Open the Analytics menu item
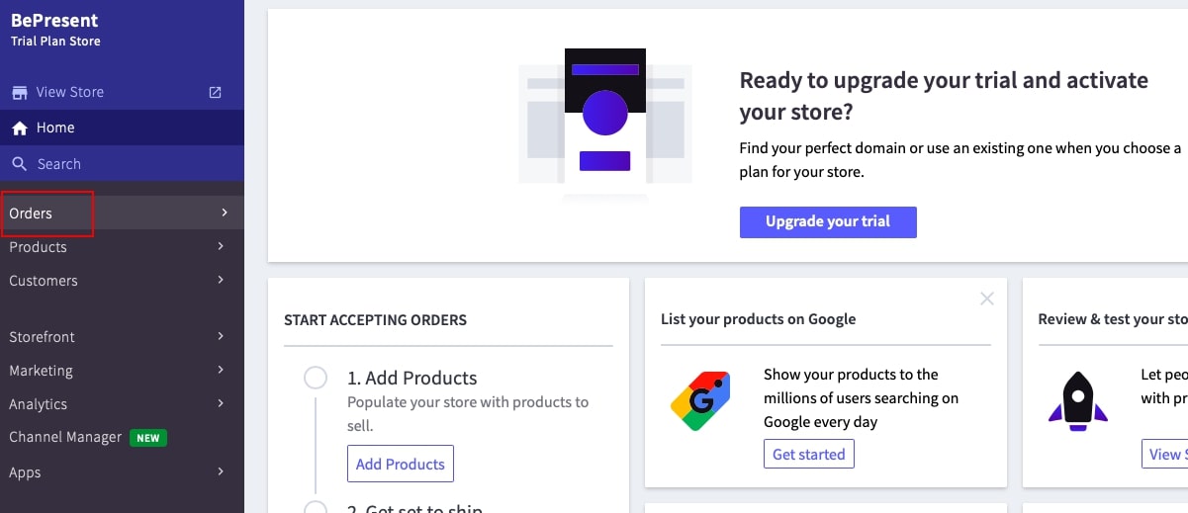1188x513 pixels. pyautogui.click(x=39, y=404)
